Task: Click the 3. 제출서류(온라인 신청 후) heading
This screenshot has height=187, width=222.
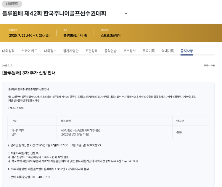Action: point(23,153)
